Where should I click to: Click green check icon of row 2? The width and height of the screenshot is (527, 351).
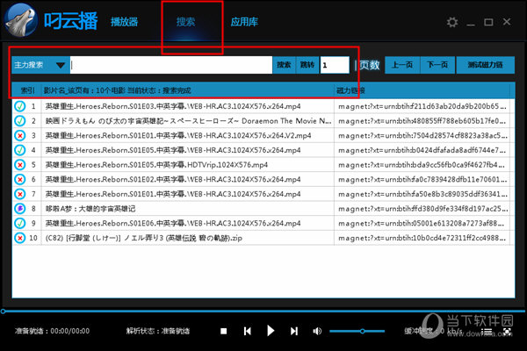(x=20, y=121)
